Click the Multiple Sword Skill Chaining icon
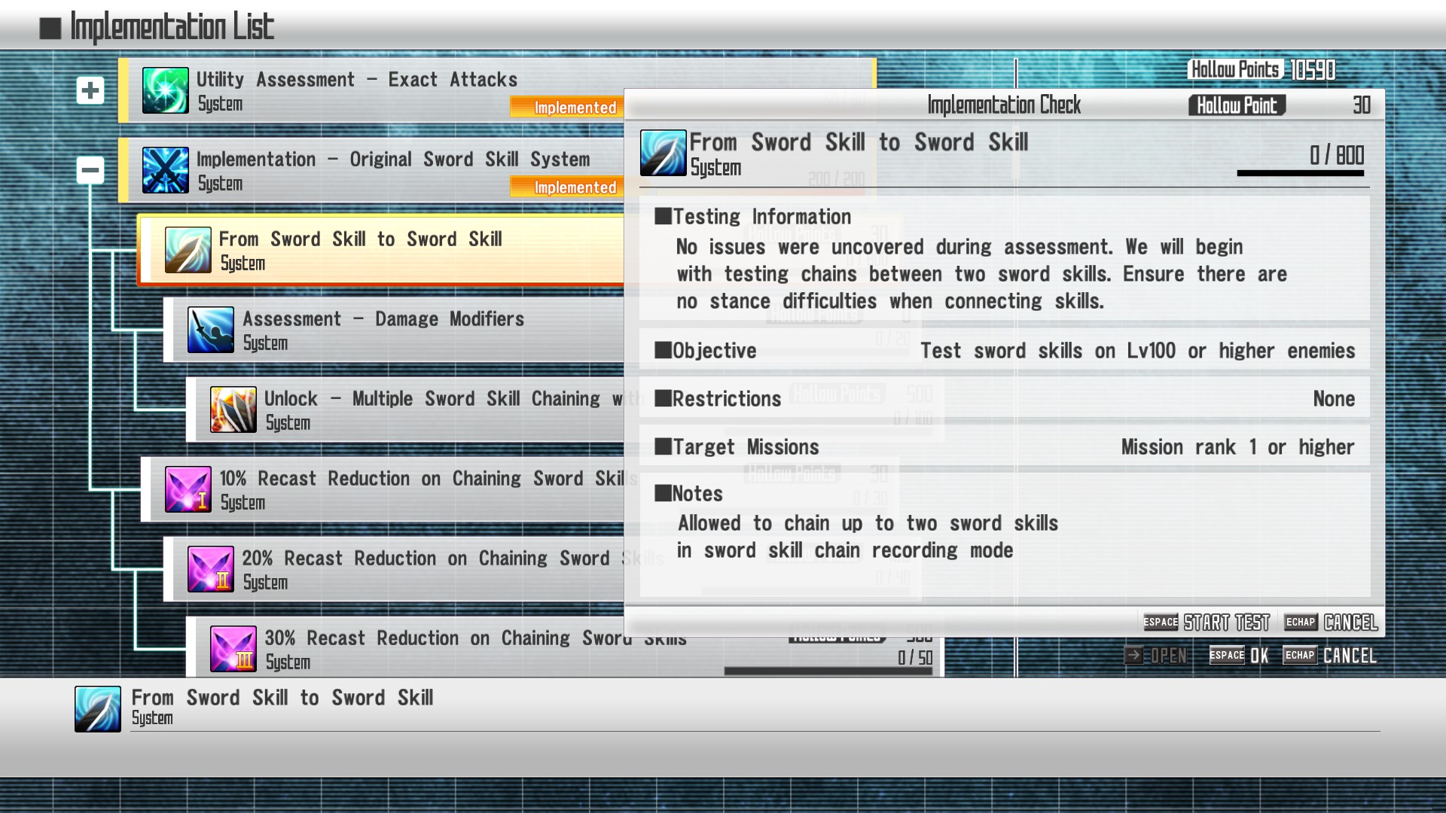1446x813 pixels. (x=233, y=410)
